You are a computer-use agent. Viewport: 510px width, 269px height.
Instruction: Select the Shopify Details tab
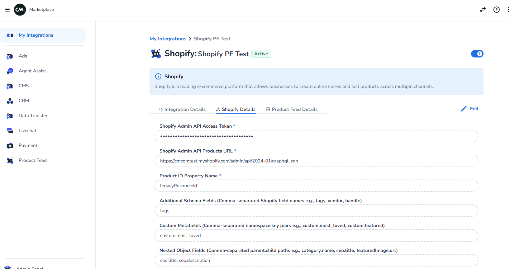[x=236, y=109]
